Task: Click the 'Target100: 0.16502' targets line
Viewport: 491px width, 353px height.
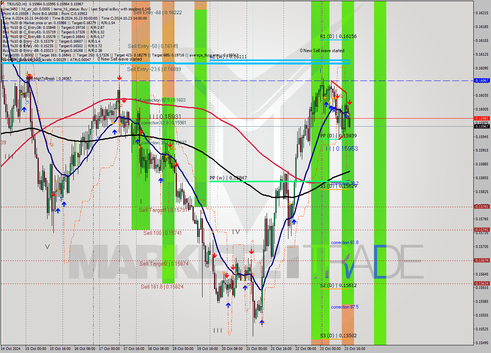Action: point(120,55)
